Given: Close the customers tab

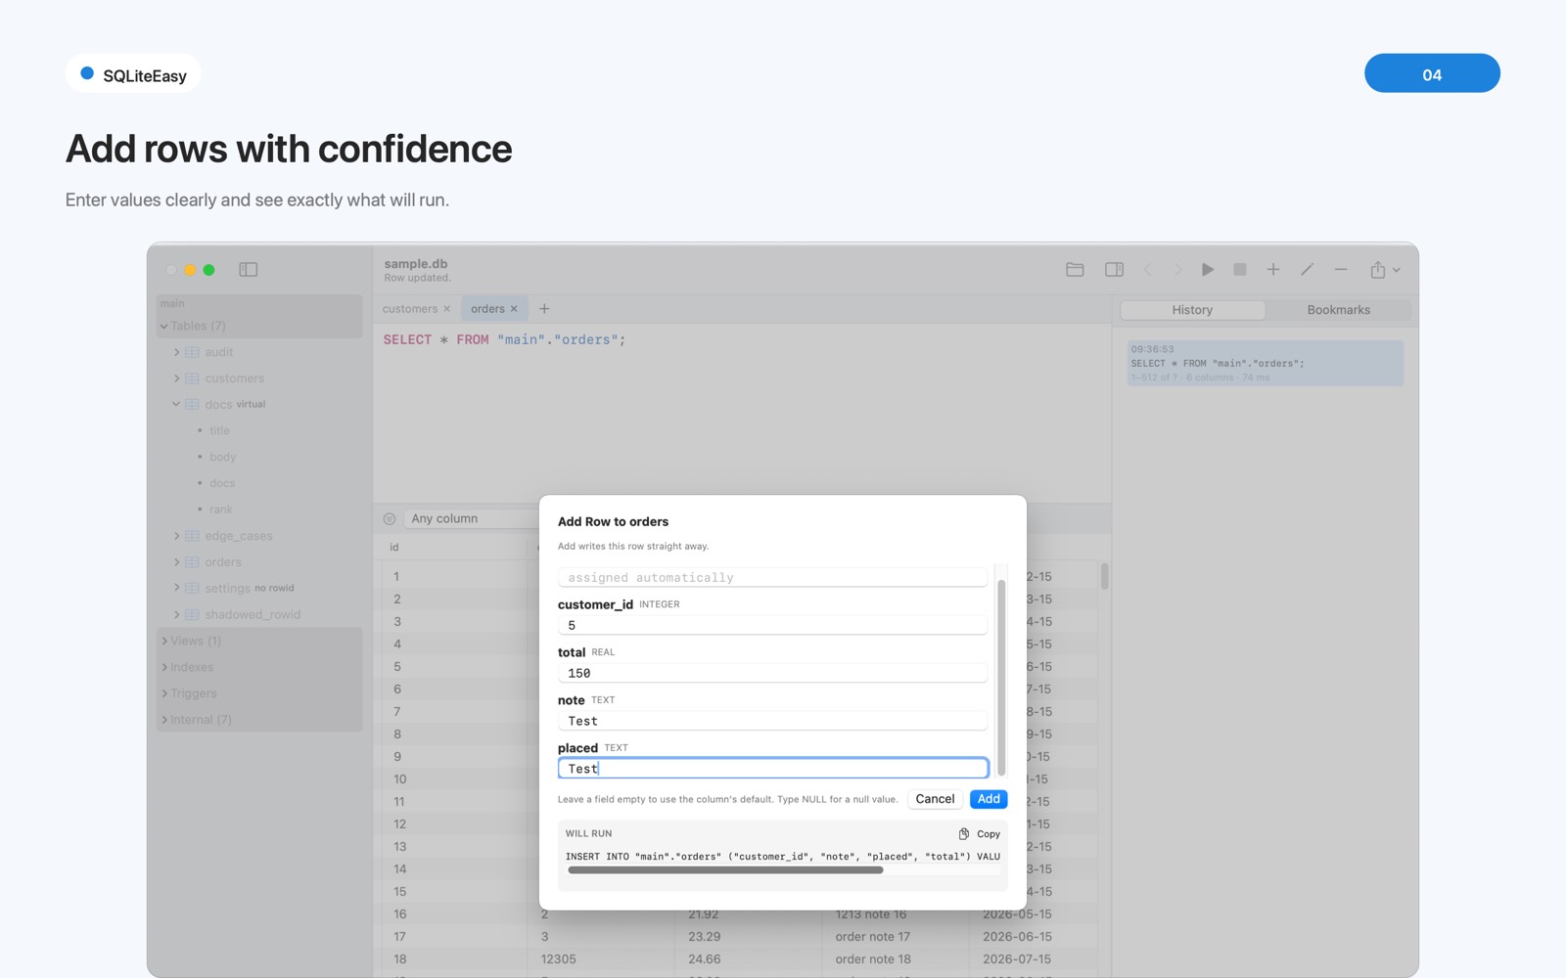Looking at the screenshot, I should tap(447, 309).
